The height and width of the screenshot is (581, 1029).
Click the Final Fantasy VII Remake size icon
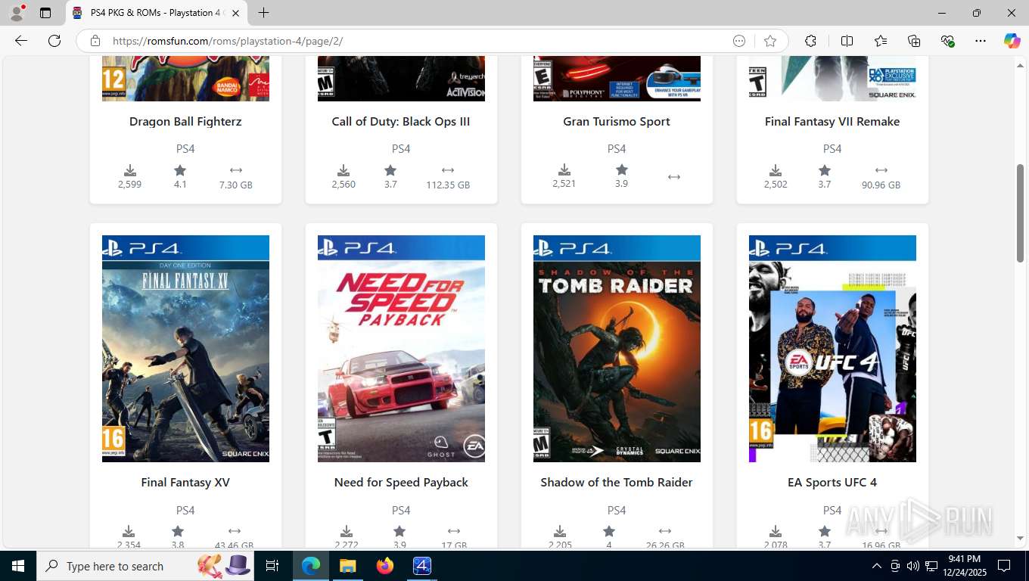click(x=881, y=170)
